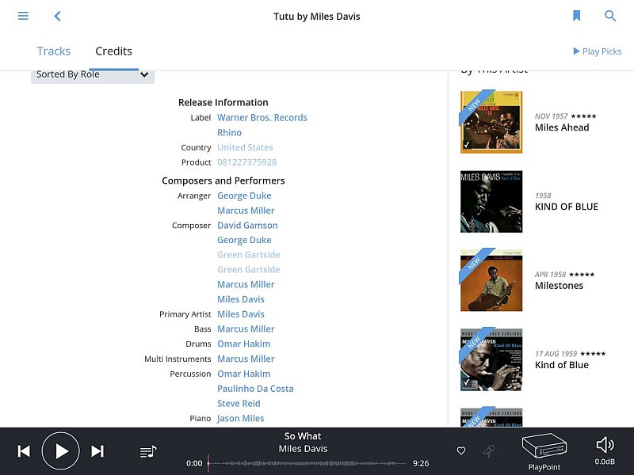Click Kind of Blue 17 AUG 1959 title
Screen dimensions: 634x475
coord(562,365)
